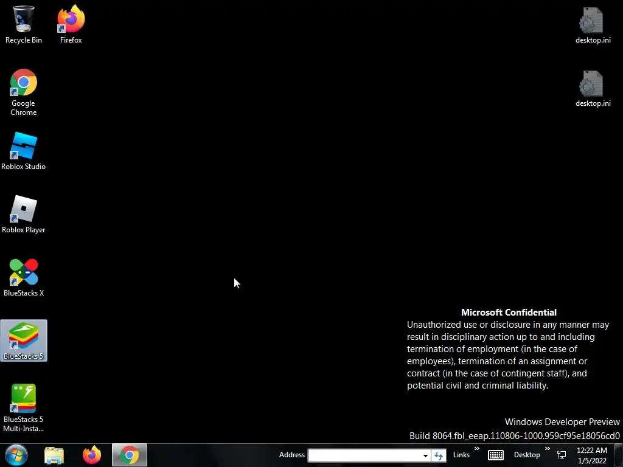Switch to Chrome in the taskbar
This screenshot has height=467, width=623.
point(130,455)
